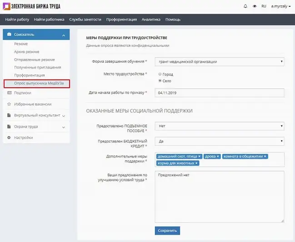The width and height of the screenshot is (295, 242).
Task: Open the Опрос выпускника МедВУЗа link
Action: click(x=36, y=84)
